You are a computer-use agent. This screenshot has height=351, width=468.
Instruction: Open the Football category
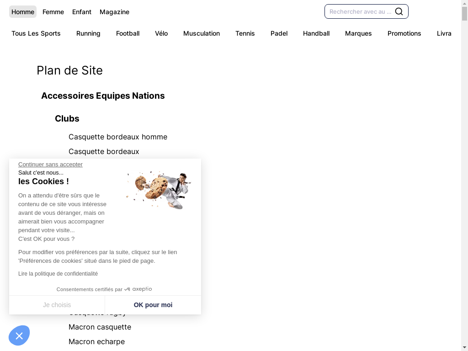tap(128, 33)
